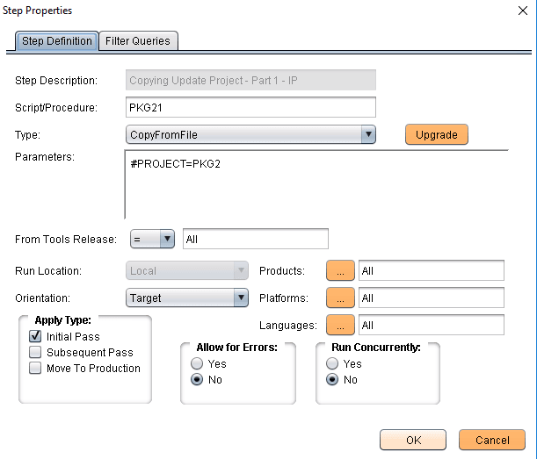Select No under Run Concurrently
The height and width of the screenshot is (459, 537).
pos(332,379)
